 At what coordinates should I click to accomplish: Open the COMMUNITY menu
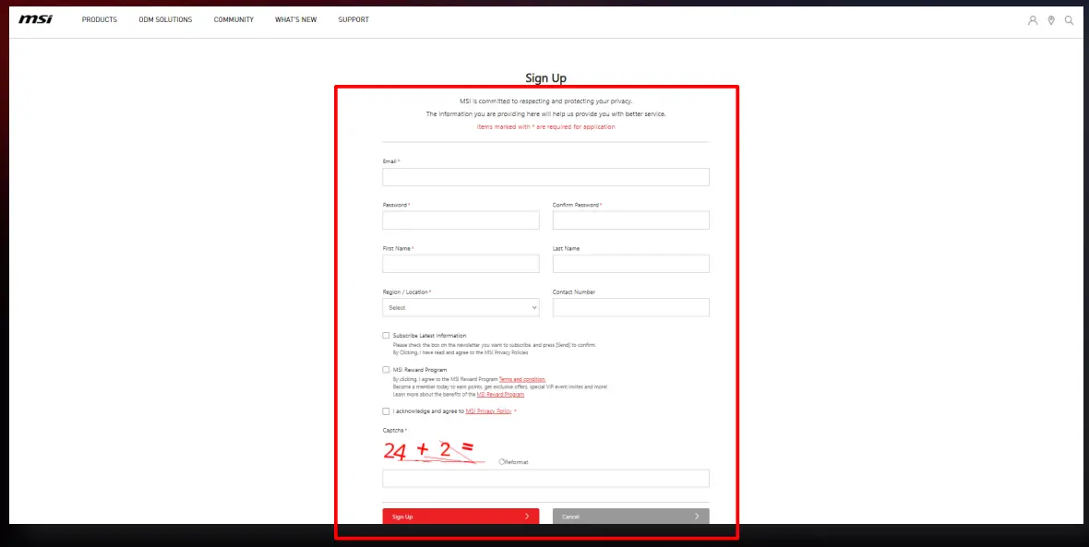233,19
